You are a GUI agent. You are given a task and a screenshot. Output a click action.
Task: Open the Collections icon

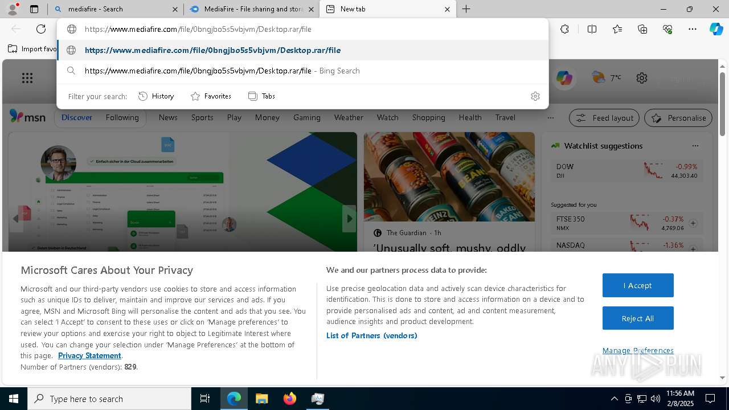[x=642, y=29]
